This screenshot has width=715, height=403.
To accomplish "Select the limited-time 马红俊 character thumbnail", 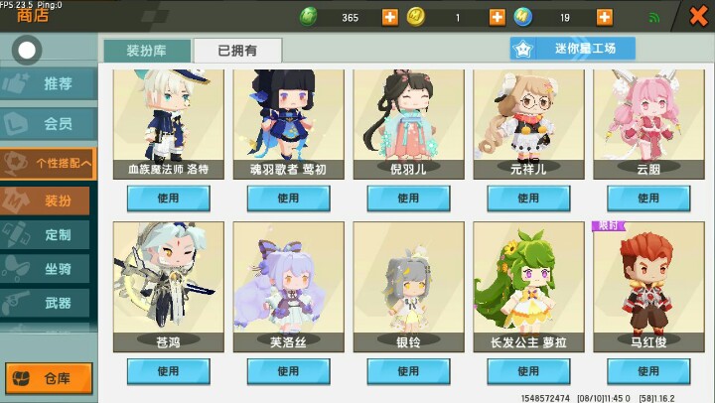I will [x=648, y=286].
